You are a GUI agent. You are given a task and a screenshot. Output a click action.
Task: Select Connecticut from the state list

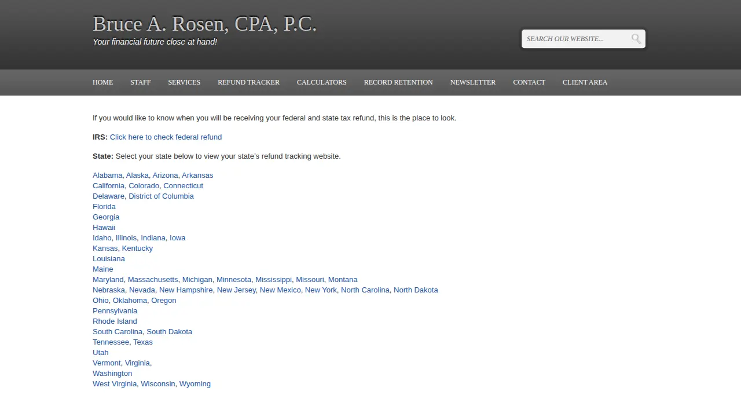[x=183, y=186]
